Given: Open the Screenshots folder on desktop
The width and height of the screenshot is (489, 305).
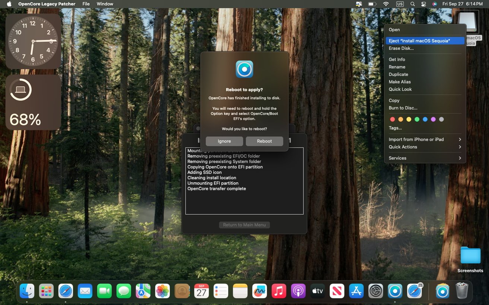Looking at the screenshot, I should (470, 256).
